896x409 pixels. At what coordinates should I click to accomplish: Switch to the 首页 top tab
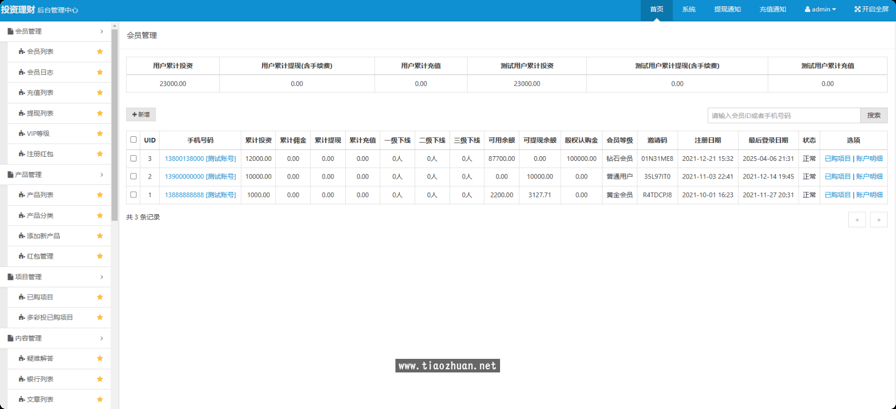(656, 9)
